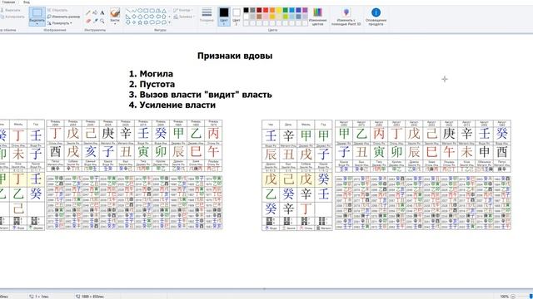Open Resize (Изменить размер) dialog
This screenshot has width=533, height=299.
pos(63,17)
